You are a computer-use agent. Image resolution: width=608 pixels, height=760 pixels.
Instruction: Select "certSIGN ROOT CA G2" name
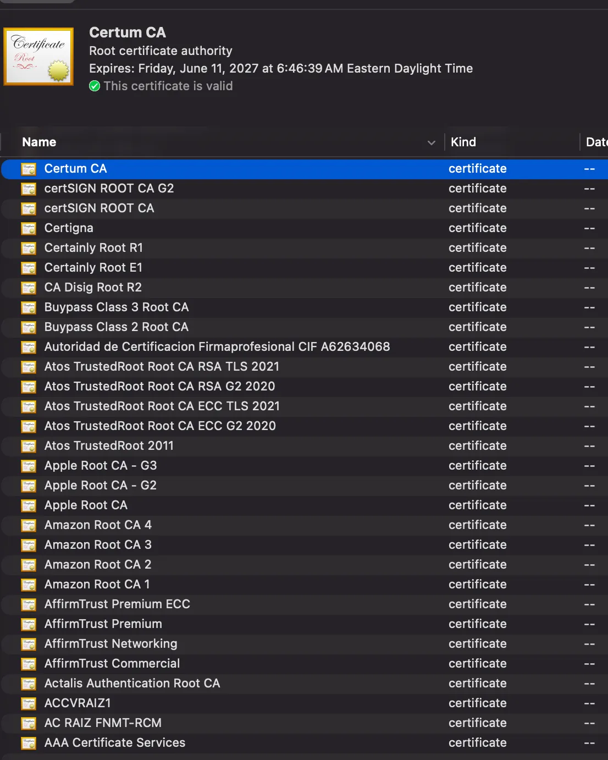pyautogui.click(x=109, y=188)
